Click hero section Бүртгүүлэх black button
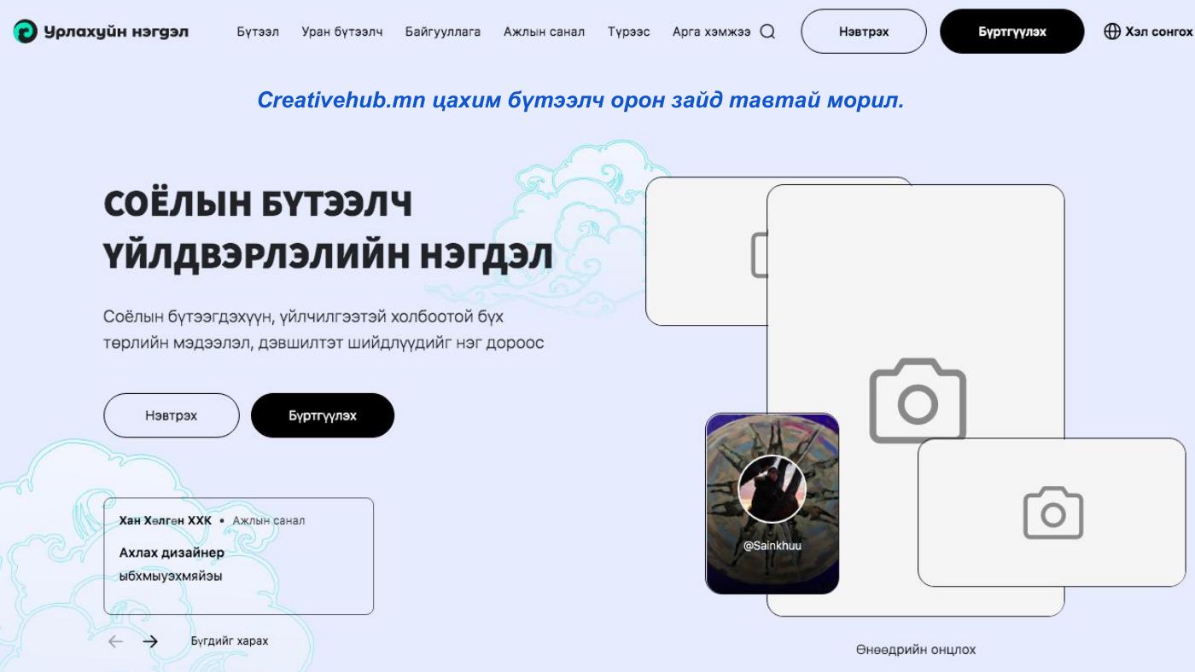The width and height of the screenshot is (1195, 672). (323, 415)
